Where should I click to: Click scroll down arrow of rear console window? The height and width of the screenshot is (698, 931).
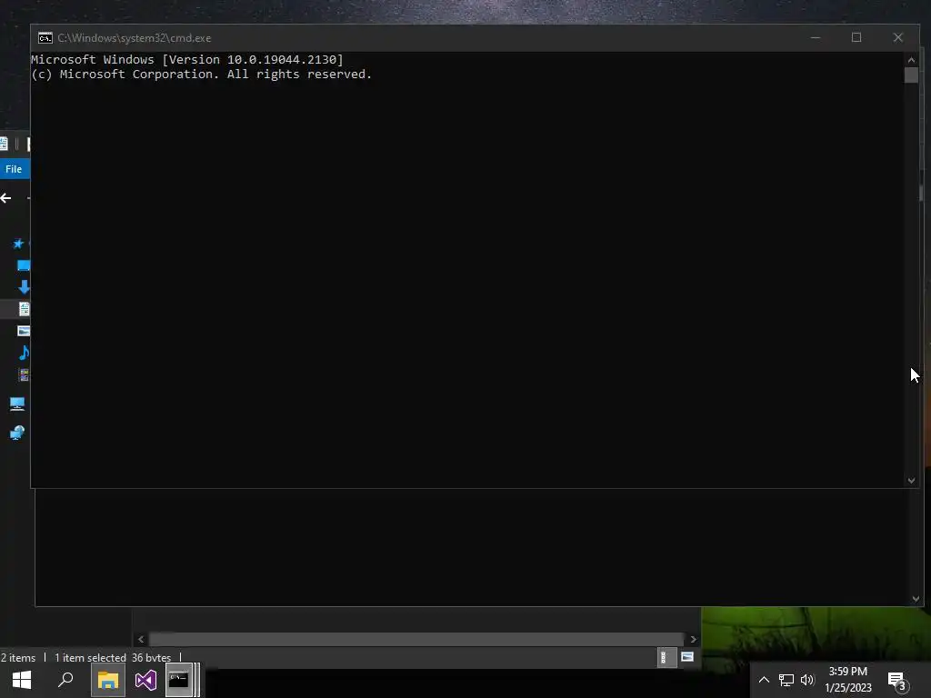(x=916, y=599)
